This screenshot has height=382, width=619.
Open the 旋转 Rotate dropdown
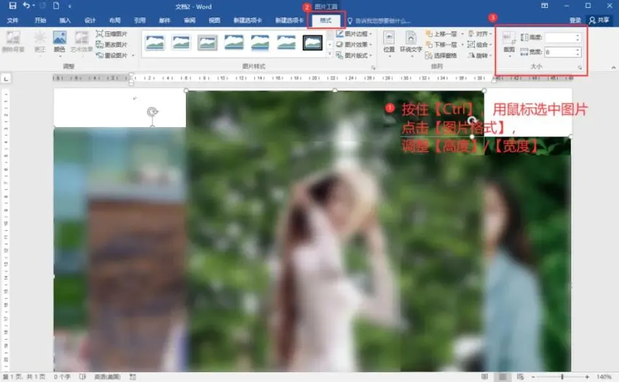pyautogui.click(x=480, y=55)
